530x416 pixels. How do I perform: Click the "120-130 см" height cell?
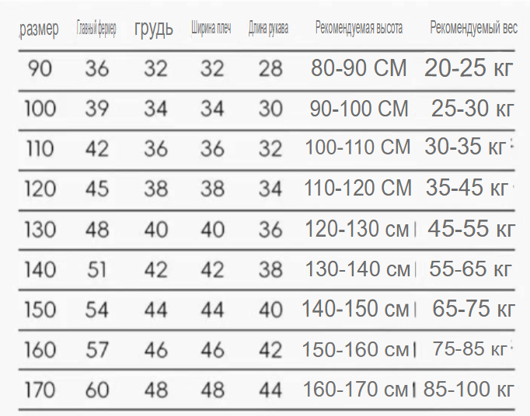click(357, 229)
